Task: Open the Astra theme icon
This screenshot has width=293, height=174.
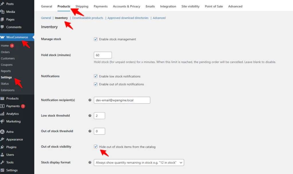Action: (3, 132)
